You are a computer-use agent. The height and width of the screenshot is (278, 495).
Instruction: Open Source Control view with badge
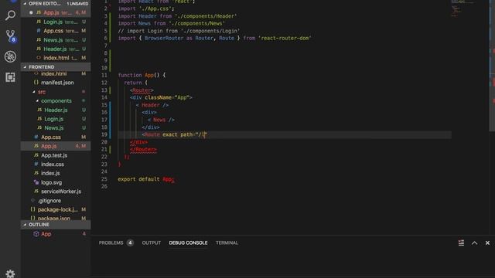10,36
